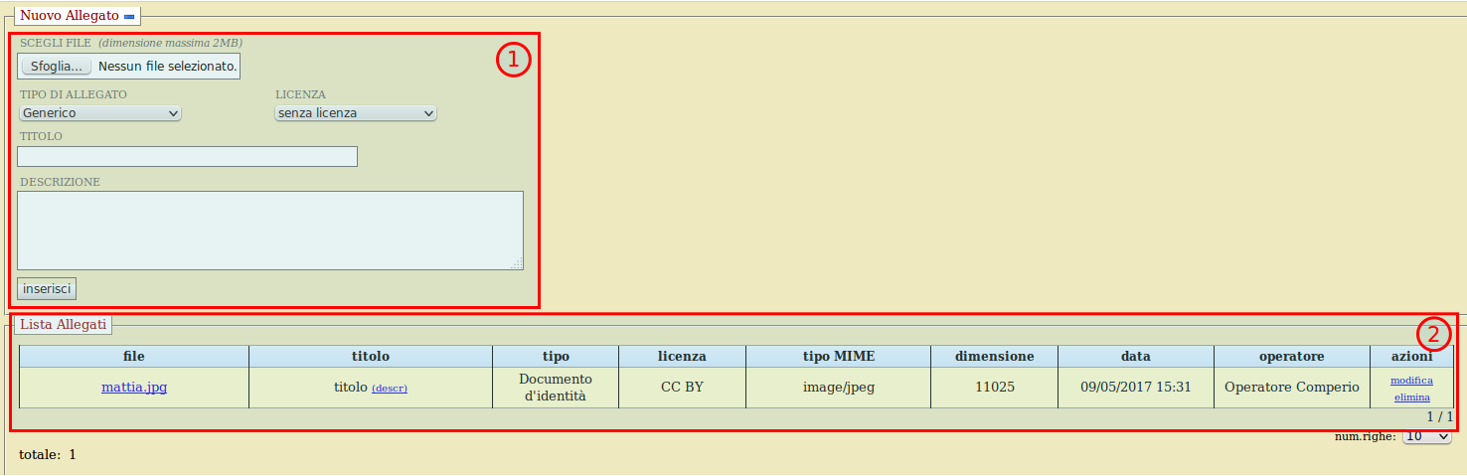Sort by the titolo column header

coord(371,356)
